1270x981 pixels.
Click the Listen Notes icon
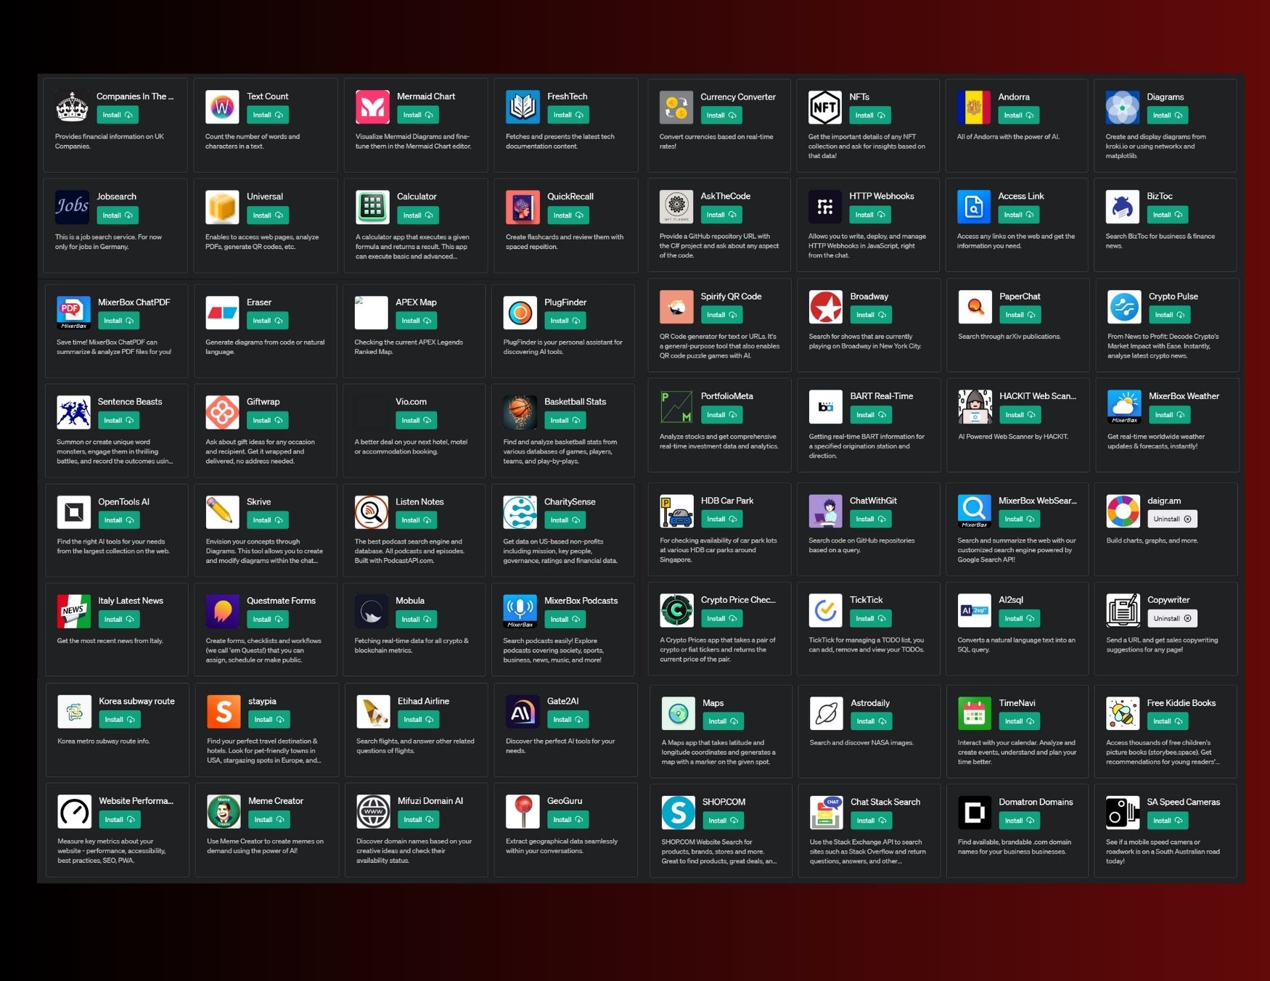click(x=372, y=513)
